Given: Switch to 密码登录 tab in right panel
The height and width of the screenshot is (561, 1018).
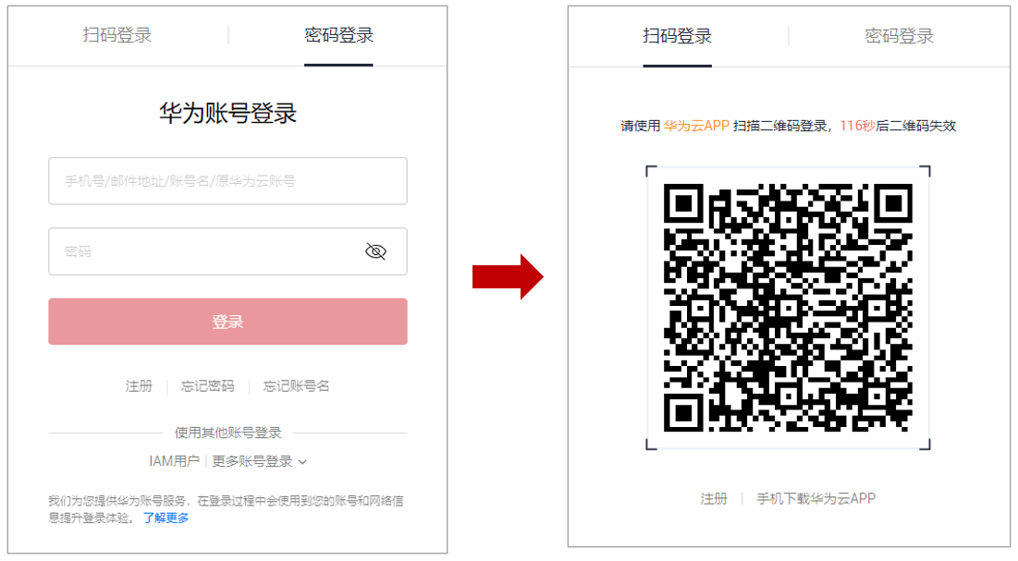Looking at the screenshot, I should pos(900,36).
